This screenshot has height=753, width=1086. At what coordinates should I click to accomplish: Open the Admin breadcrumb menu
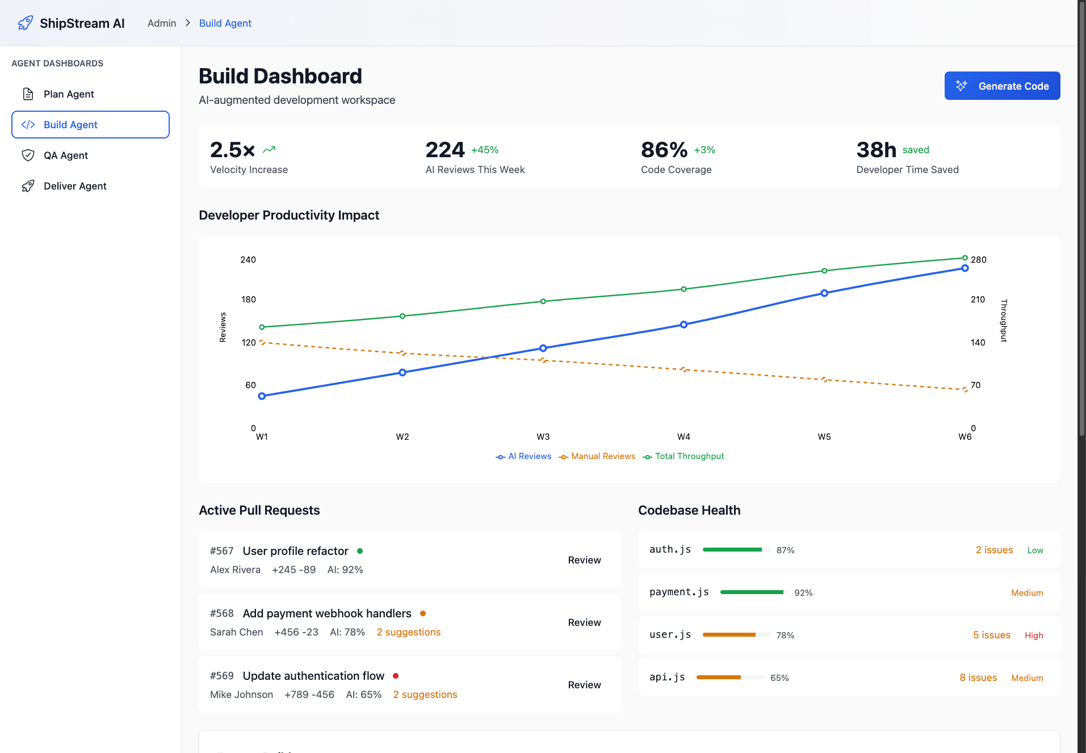click(161, 23)
